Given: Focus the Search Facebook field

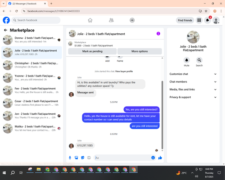Looking at the screenshot, I should [36, 20].
